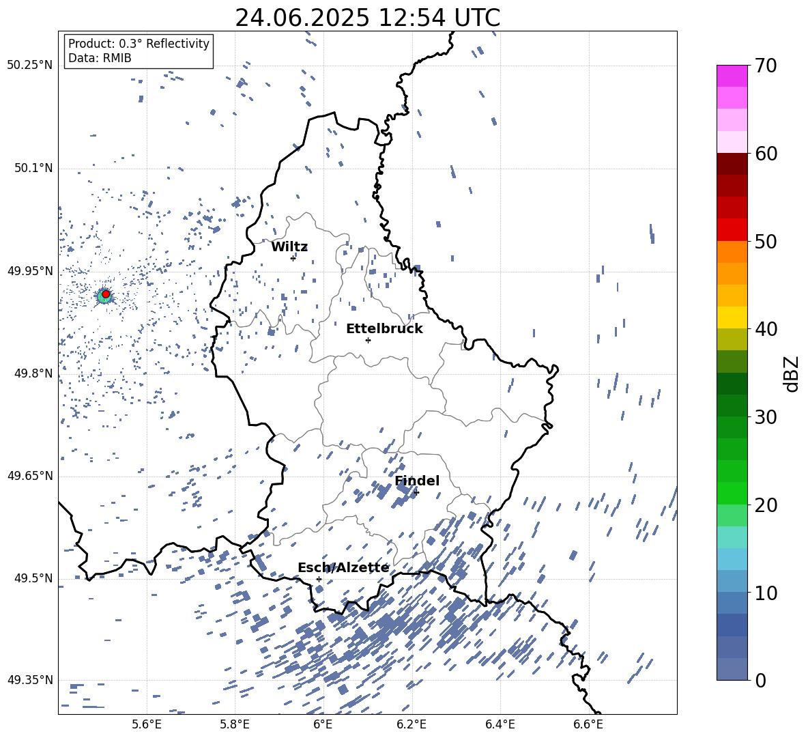Click the 6°E longitude label
The width and height of the screenshot is (808, 738).
[323, 724]
